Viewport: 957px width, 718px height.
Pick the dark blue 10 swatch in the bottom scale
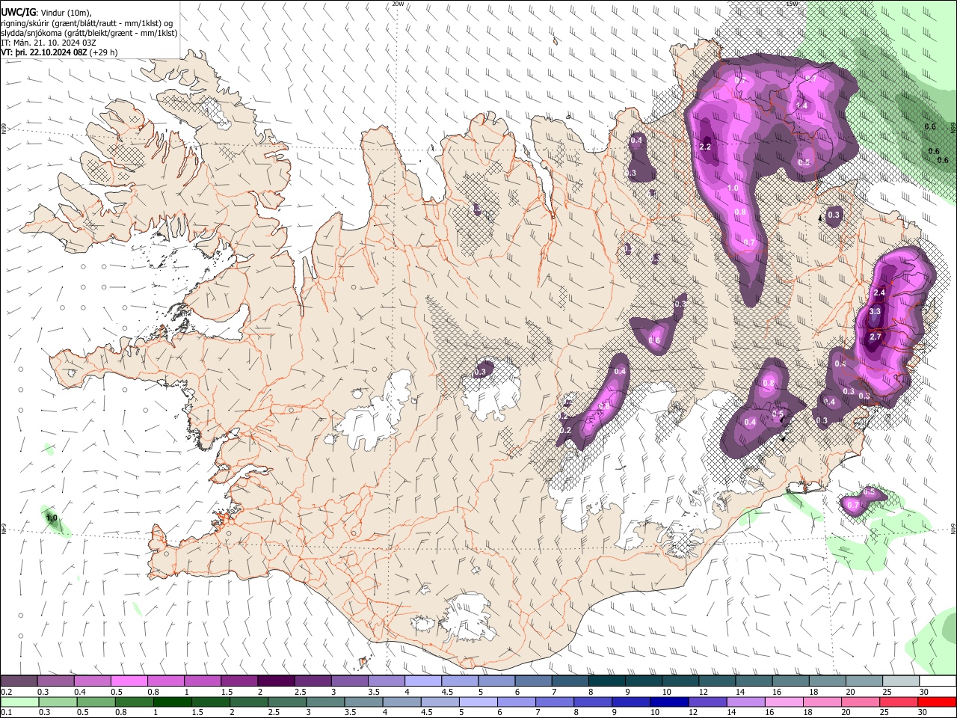(x=668, y=702)
